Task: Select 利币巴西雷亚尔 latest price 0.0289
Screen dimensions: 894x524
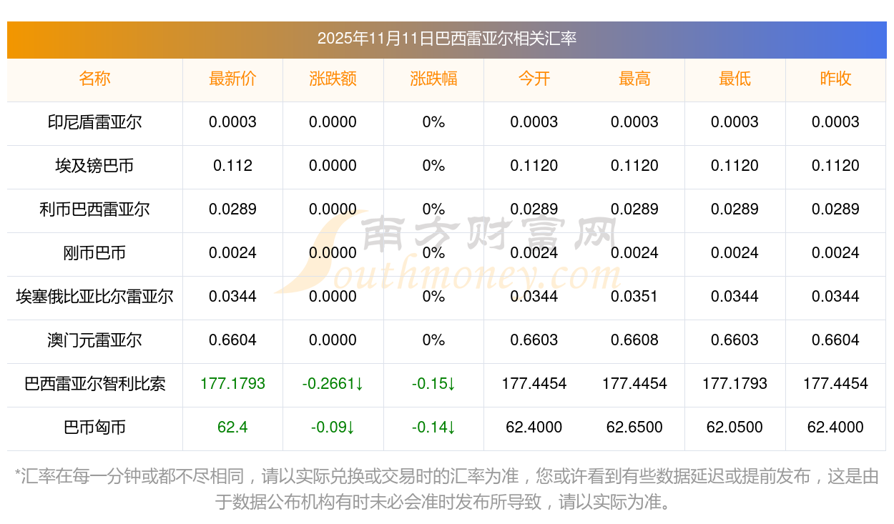Action: point(232,209)
